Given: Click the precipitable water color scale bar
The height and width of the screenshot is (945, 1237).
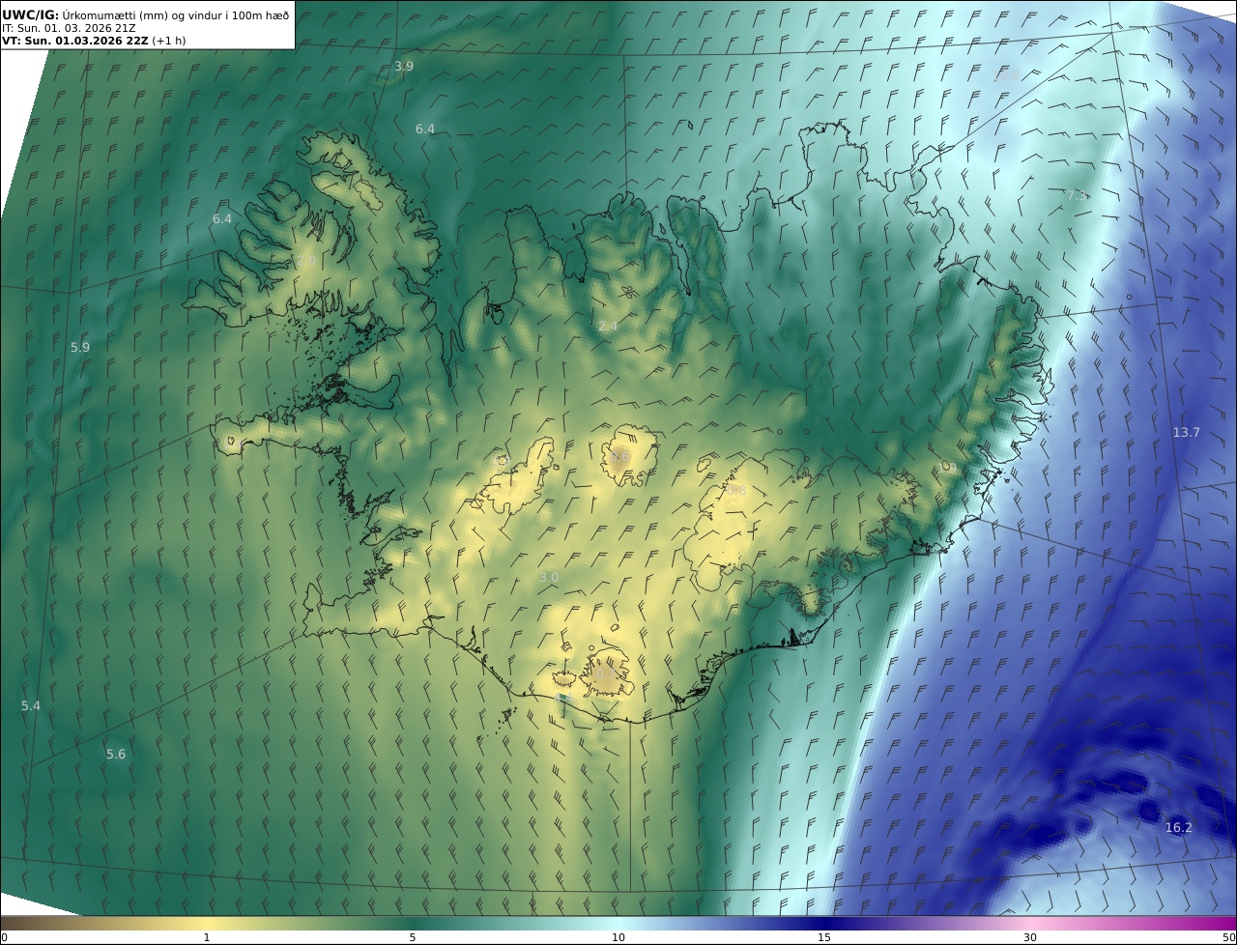Looking at the screenshot, I should click(x=618, y=923).
